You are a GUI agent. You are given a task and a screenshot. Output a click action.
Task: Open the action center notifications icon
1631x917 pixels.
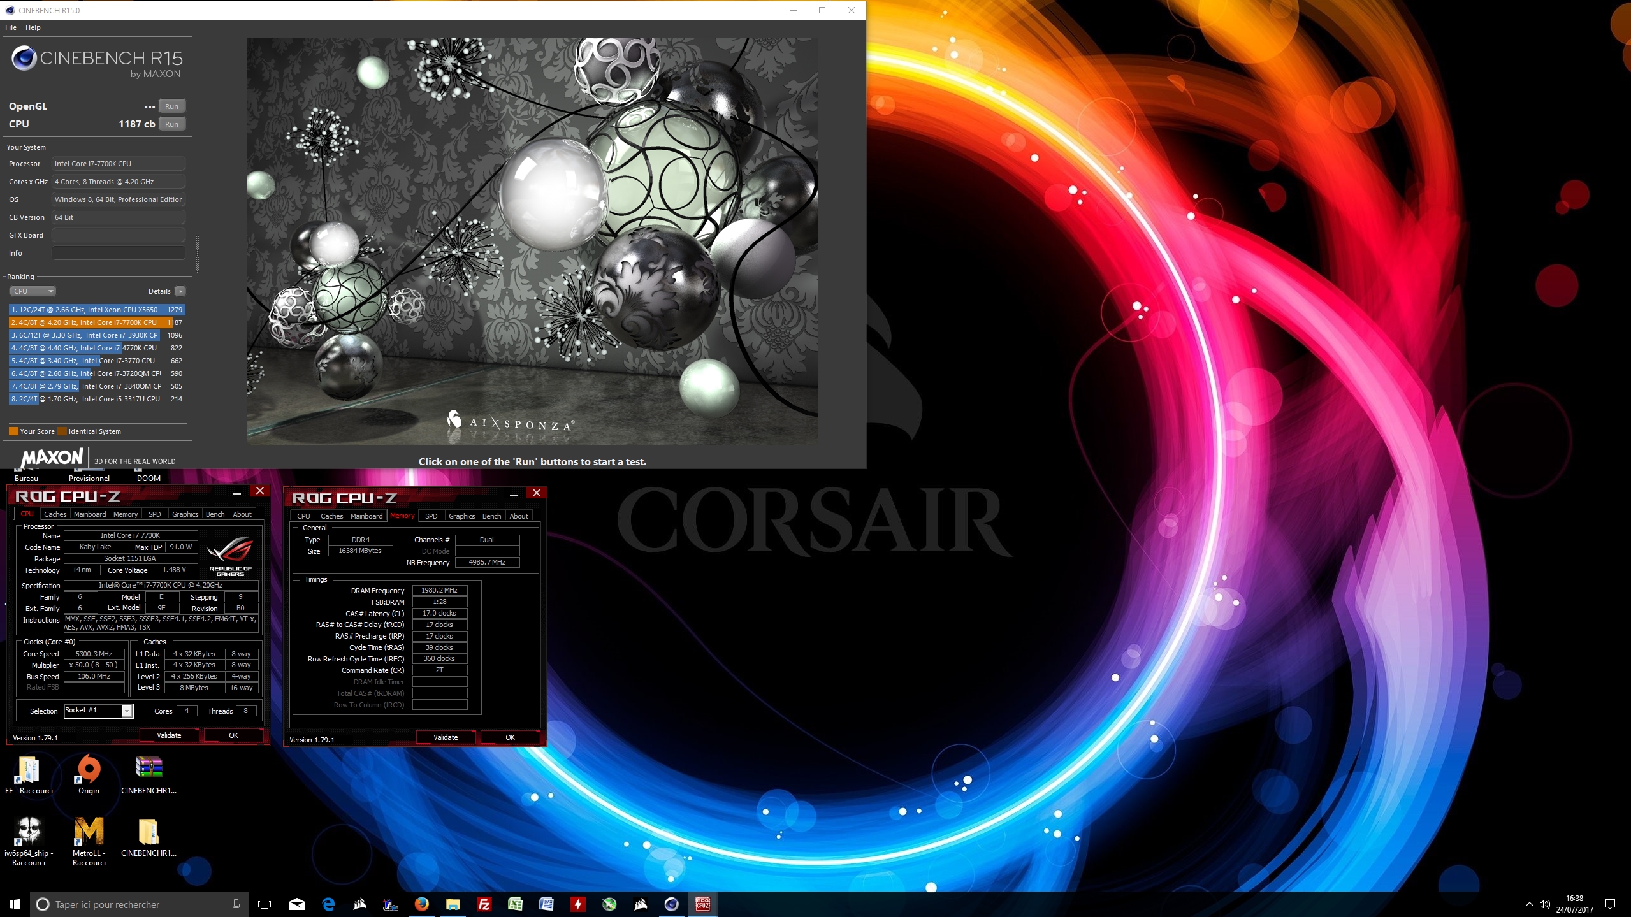(x=1610, y=904)
